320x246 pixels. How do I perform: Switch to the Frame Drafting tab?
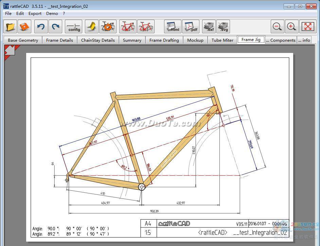pyautogui.click(x=164, y=40)
